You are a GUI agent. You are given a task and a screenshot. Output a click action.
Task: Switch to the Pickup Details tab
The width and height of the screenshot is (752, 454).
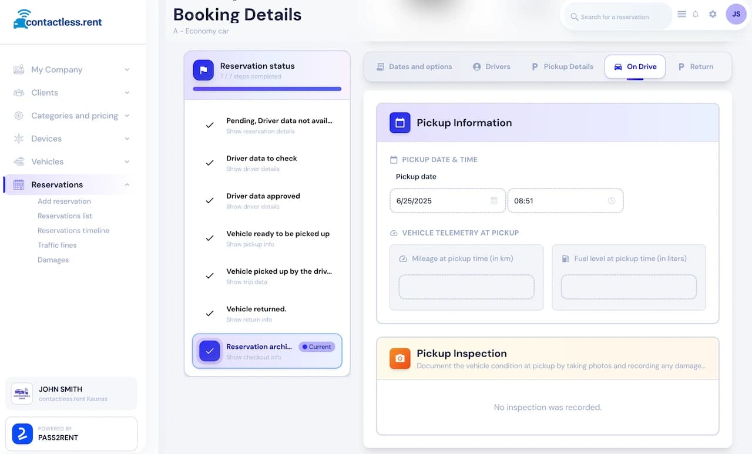[x=562, y=67]
